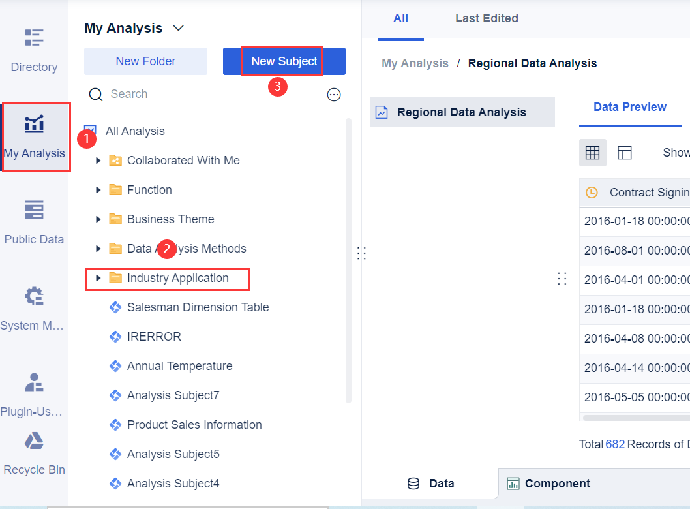The image size is (690, 509).
Task: Toggle the All Analysis checkbox
Action: (x=90, y=131)
